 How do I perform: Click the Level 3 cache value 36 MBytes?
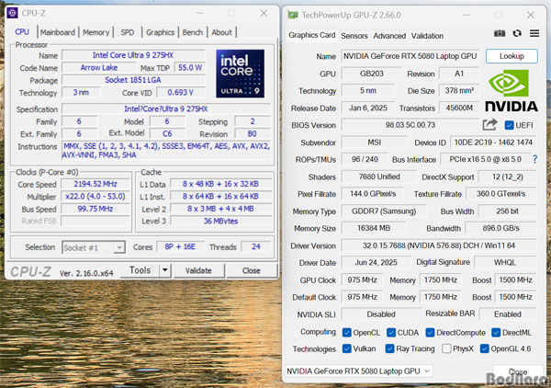(x=220, y=221)
